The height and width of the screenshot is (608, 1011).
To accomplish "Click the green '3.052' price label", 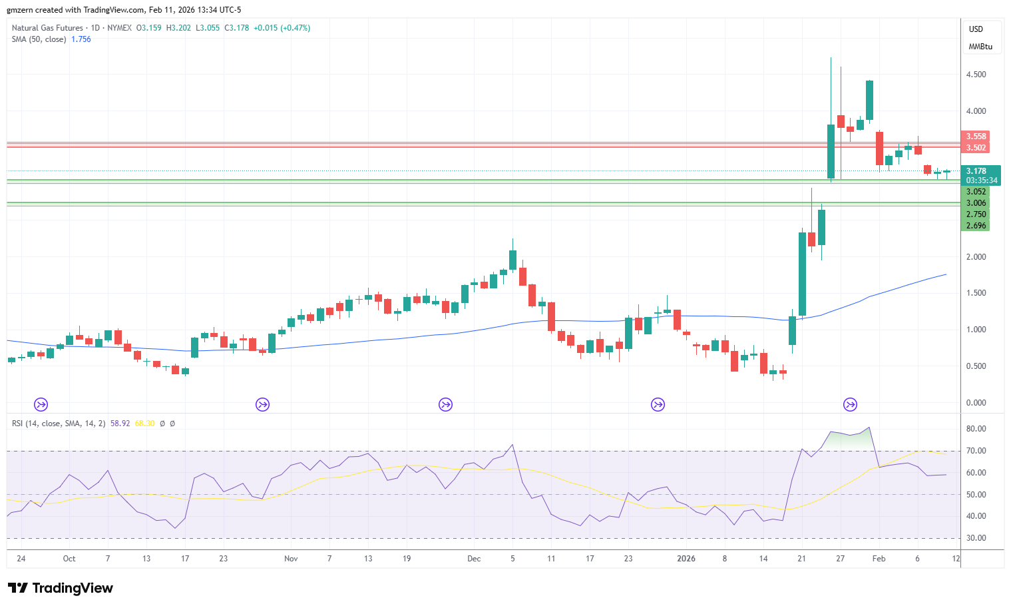I will click(976, 192).
